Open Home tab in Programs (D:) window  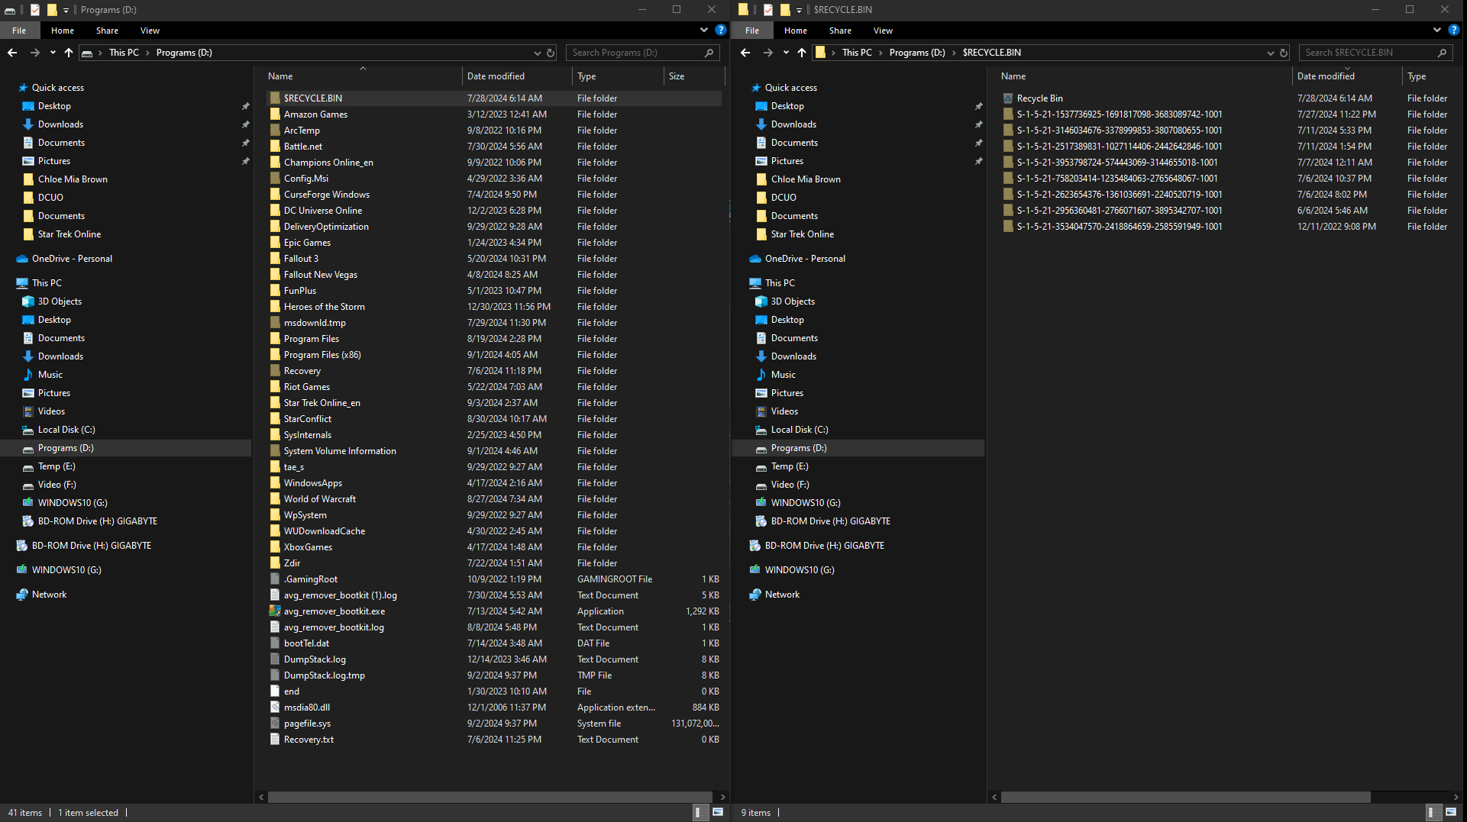click(63, 31)
